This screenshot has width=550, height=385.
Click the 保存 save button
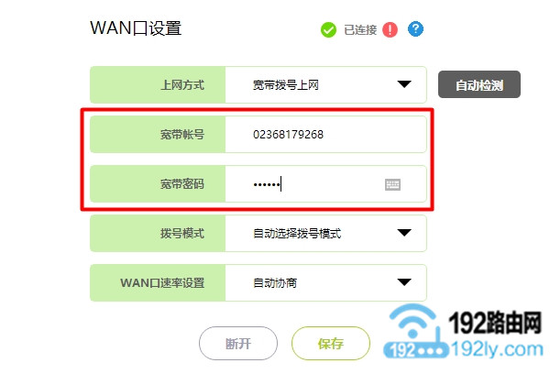331,343
